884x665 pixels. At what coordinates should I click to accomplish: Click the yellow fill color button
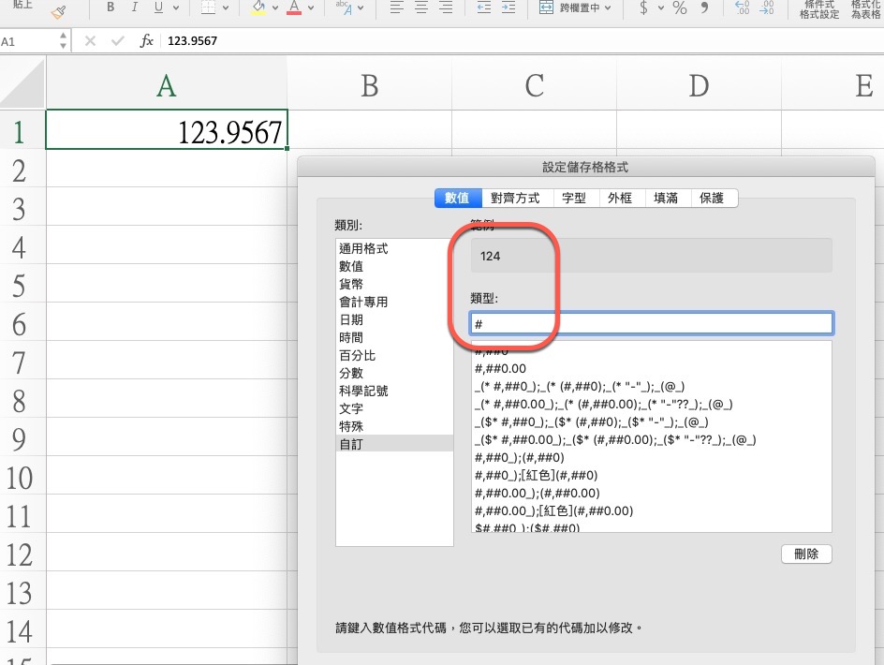tap(258, 8)
